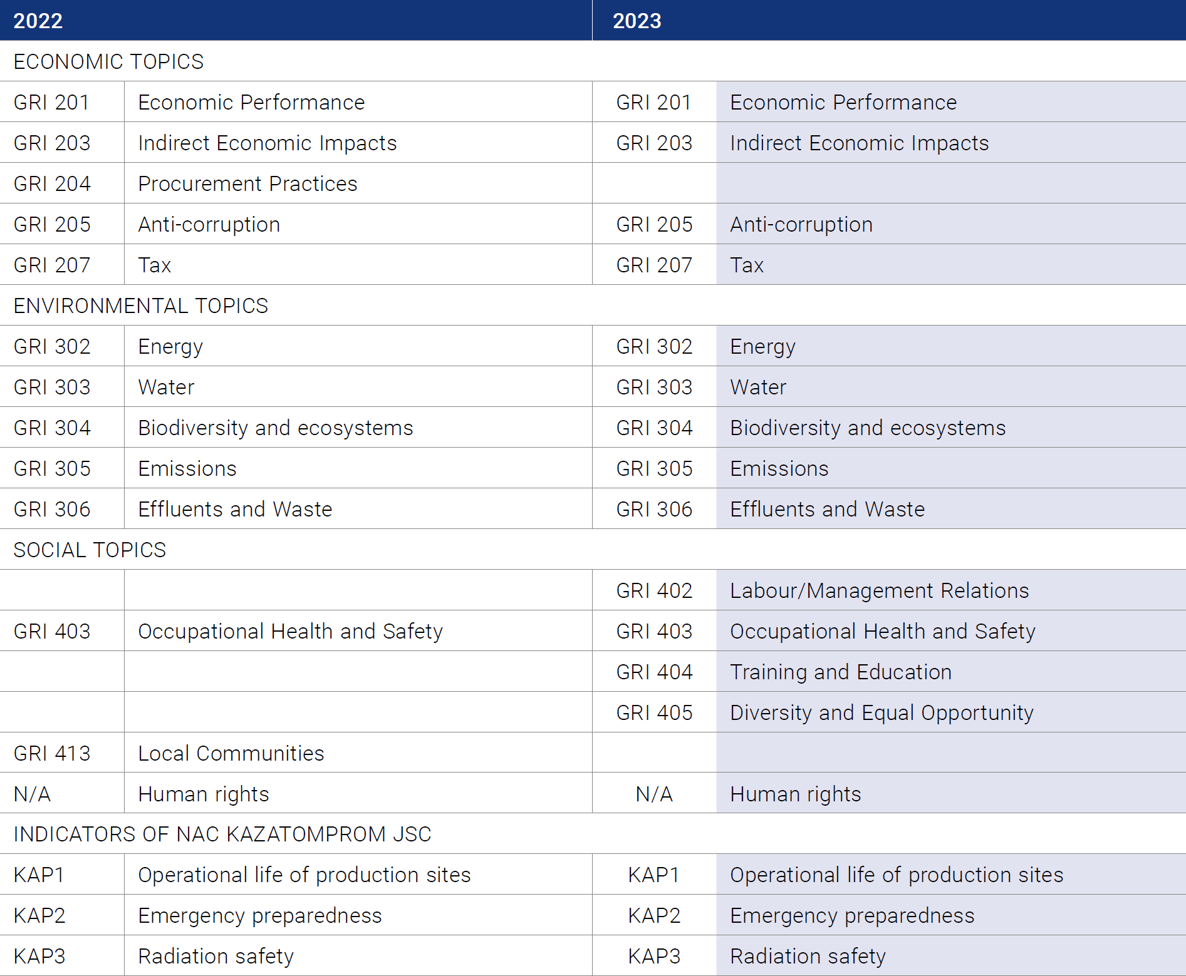Click KAP1 in the 2022 column
1186x976 pixels.
(39, 875)
